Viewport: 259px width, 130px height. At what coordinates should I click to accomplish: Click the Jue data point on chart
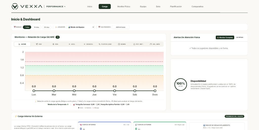(x=94, y=91)
